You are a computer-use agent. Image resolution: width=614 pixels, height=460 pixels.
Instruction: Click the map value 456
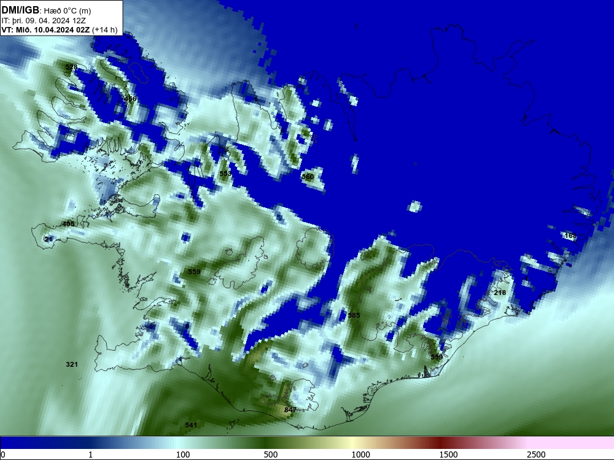point(130,99)
